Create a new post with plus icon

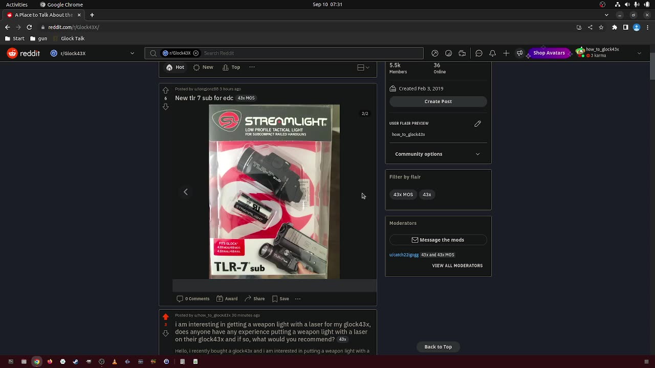pos(506,53)
